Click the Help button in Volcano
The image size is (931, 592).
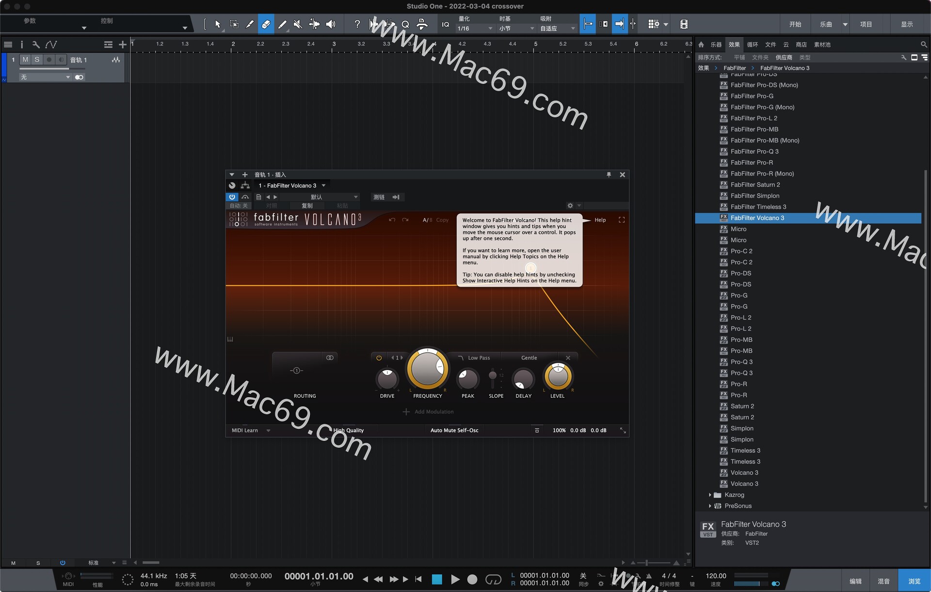(600, 220)
